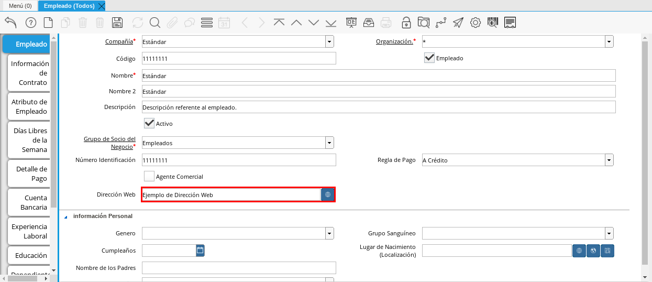Click into the Descripción field
The image size is (652, 282).
pos(379,107)
